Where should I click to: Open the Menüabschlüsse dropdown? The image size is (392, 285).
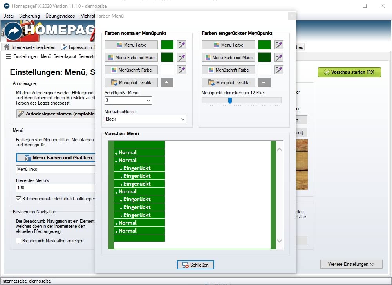(145, 119)
